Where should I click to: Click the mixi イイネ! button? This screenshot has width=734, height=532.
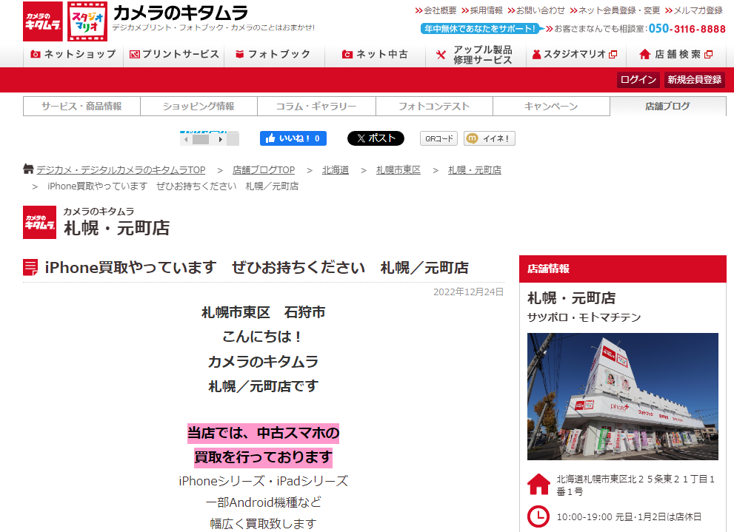pos(489,138)
